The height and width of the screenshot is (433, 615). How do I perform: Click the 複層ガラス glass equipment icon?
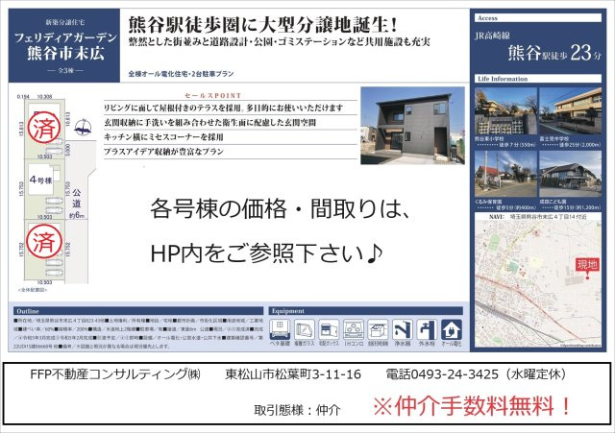[x=305, y=329]
